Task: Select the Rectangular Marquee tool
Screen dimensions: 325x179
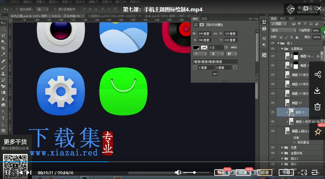Action: pos(3,29)
